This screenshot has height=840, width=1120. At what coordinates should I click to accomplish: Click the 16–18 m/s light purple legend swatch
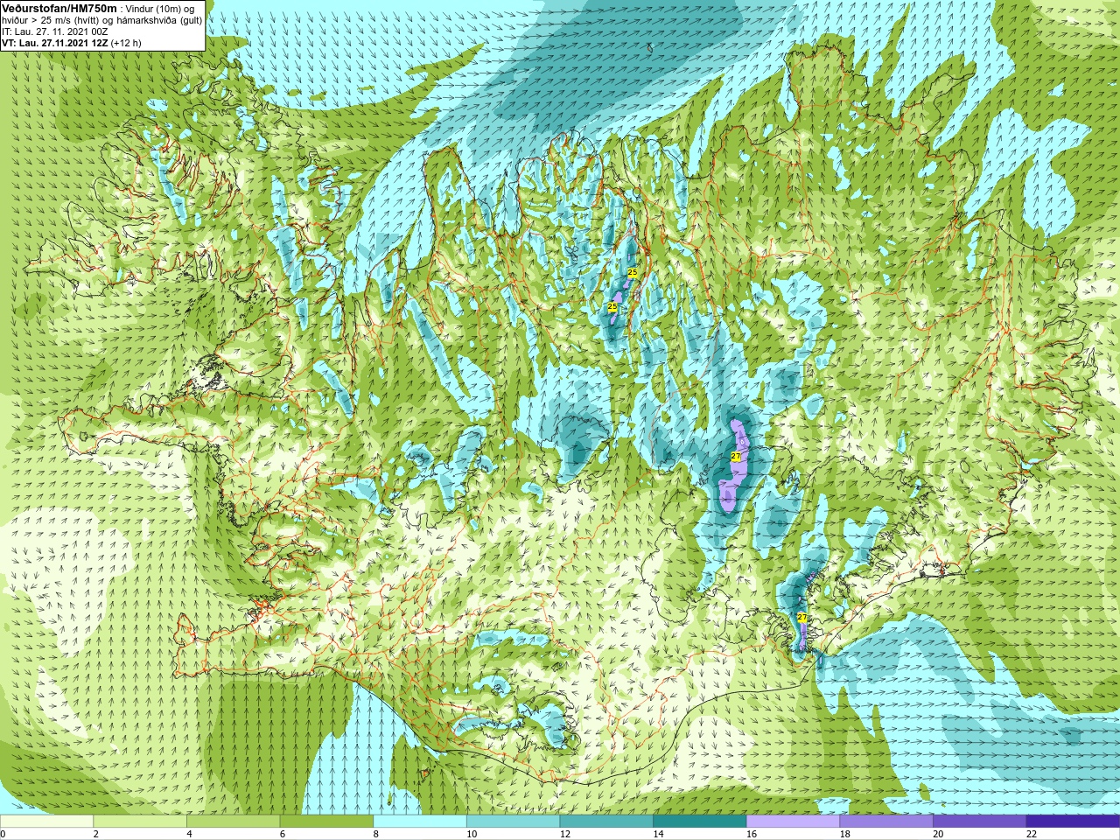[x=793, y=822]
